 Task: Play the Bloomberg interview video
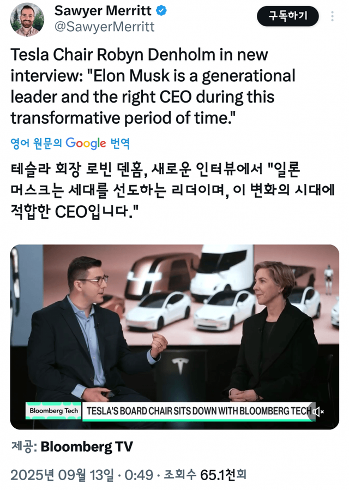pyautogui.click(x=174, y=327)
